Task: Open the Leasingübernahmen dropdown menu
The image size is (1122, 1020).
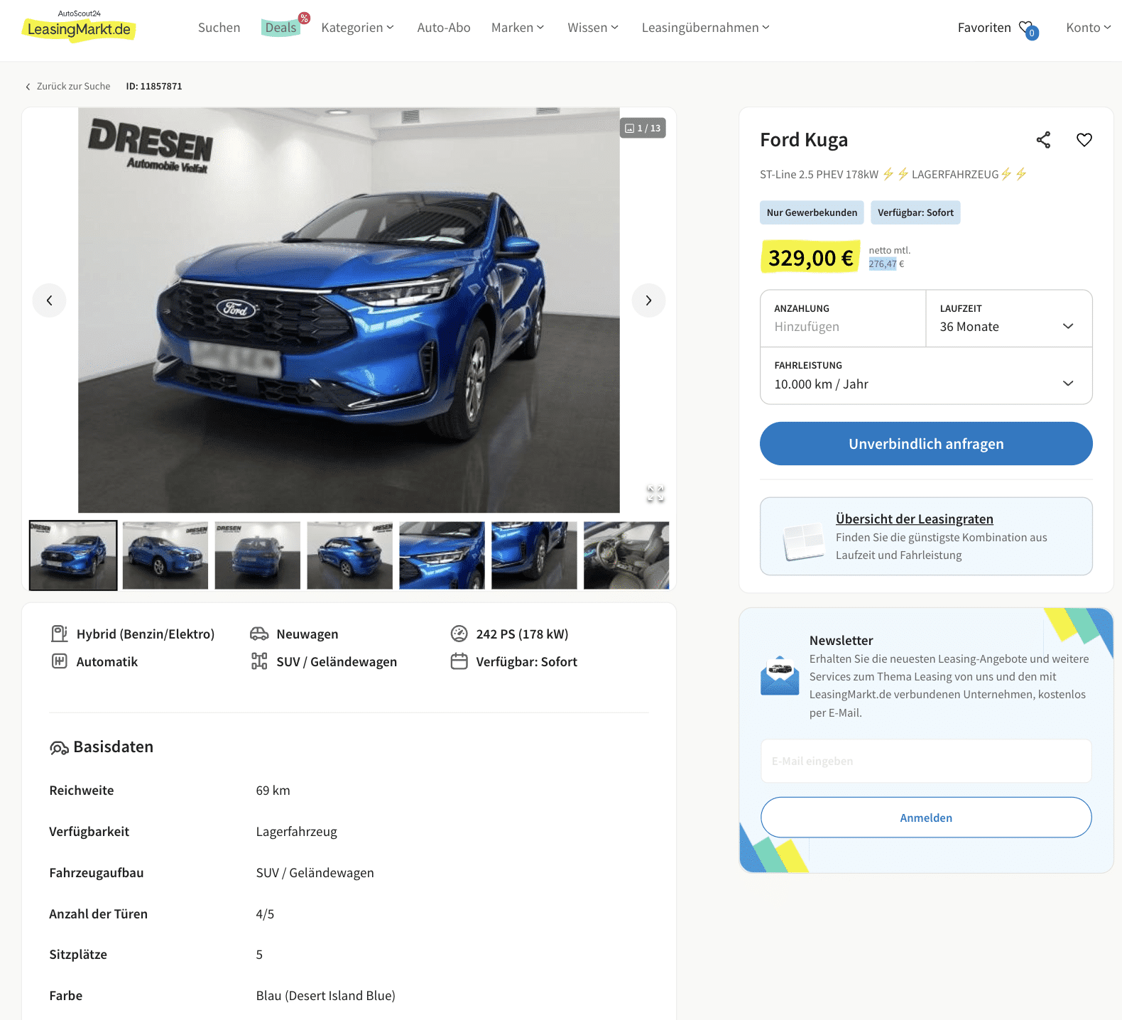Action: pos(705,28)
